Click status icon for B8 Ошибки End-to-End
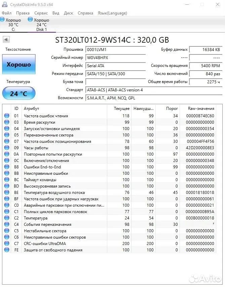 pos(7,167)
